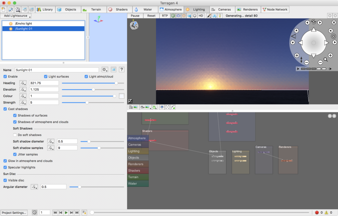Close the navigation compass overlay

tap(334, 22)
